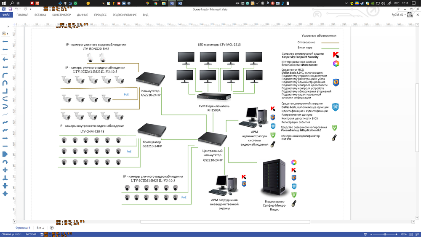This screenshot has width=421, height=237.
Task: Open Chrome from the taskbar
Action: tap(155, 3)
